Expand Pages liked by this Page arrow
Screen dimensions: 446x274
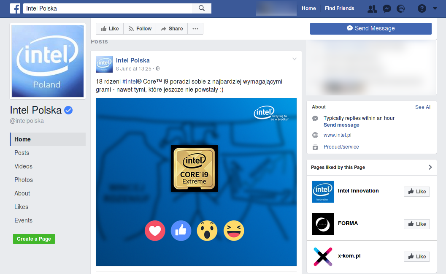pos(430,167)
